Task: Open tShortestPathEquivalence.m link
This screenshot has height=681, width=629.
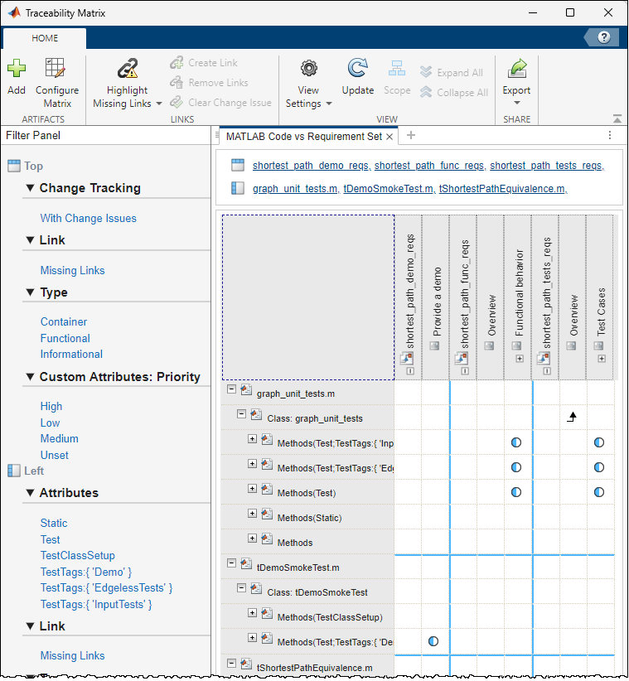Action: click(503, 189)
